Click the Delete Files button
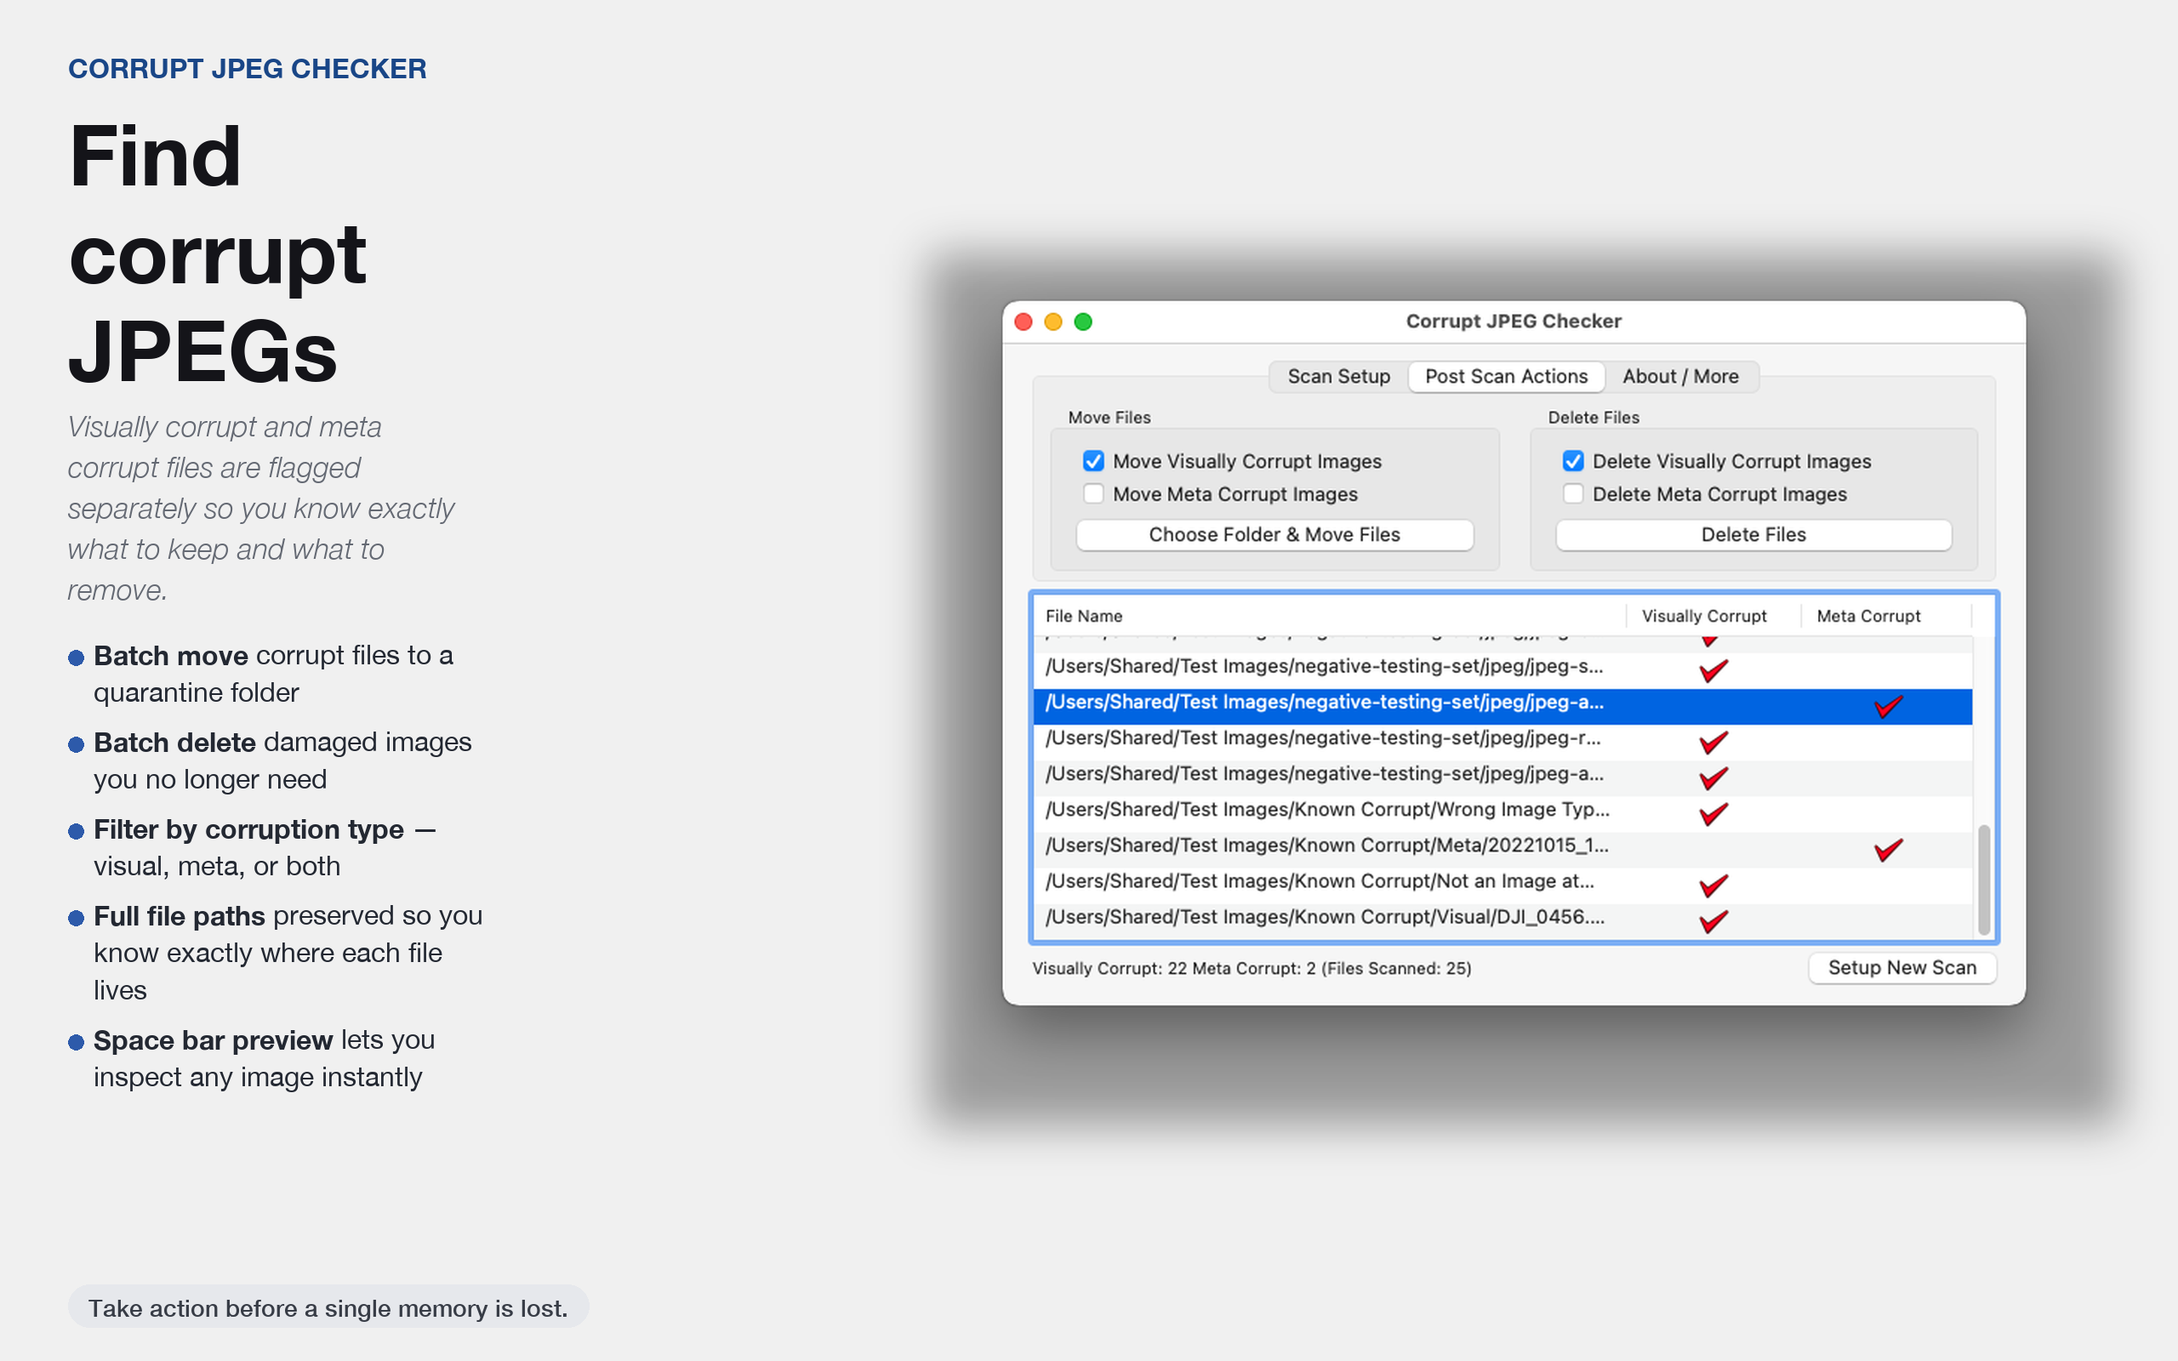The width and height of the screenshot is (2178, 1361). click(x=1753, y=535)
